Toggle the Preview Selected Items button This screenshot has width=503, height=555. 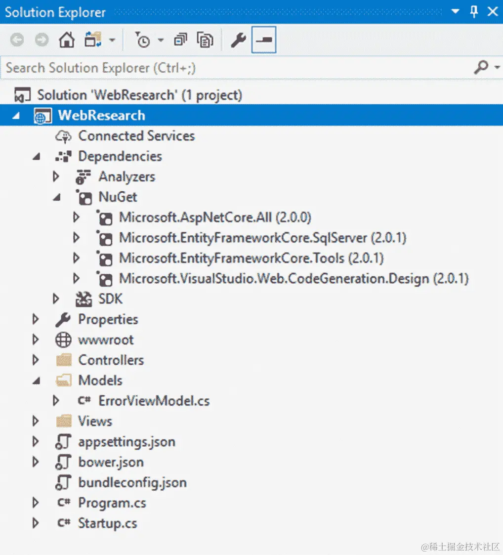click(264, 40)
